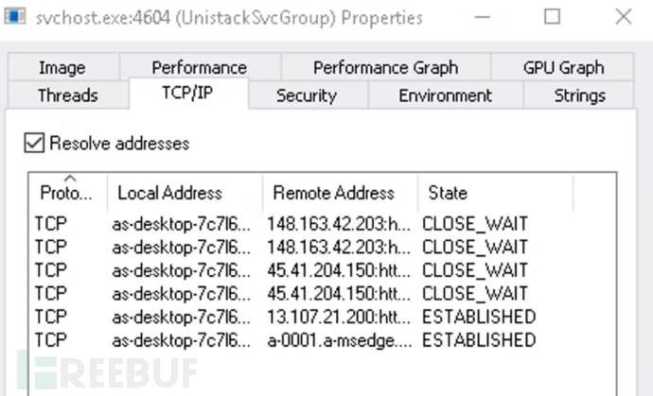Show the Environment tab
This screenshot has height=396, width=653.
click(445, 95)
